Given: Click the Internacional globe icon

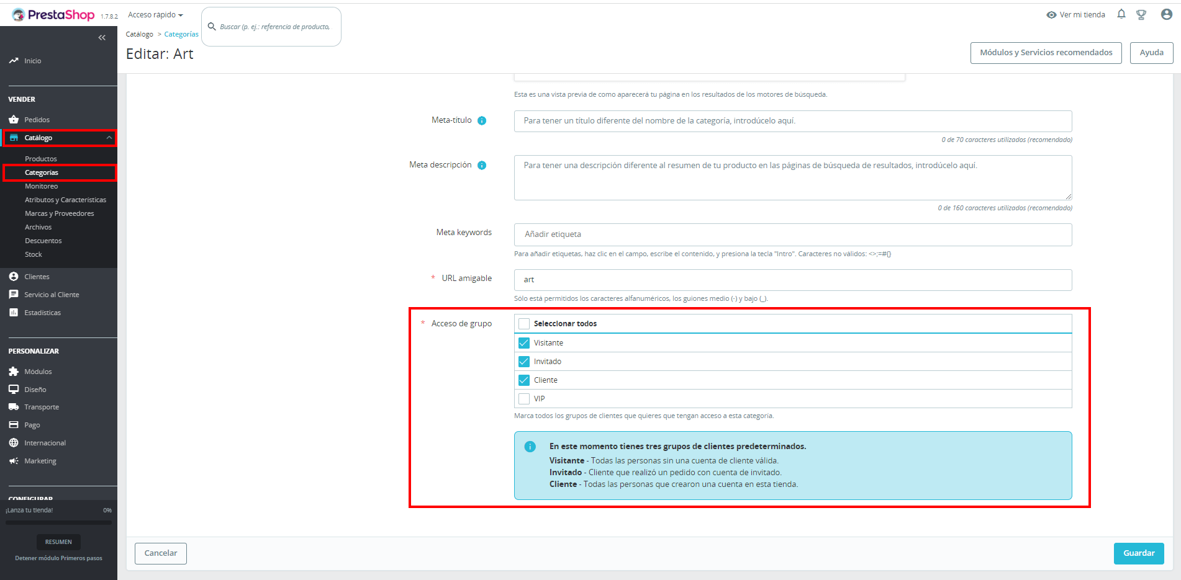Looking at the screenshot, I should pos(14,443).
